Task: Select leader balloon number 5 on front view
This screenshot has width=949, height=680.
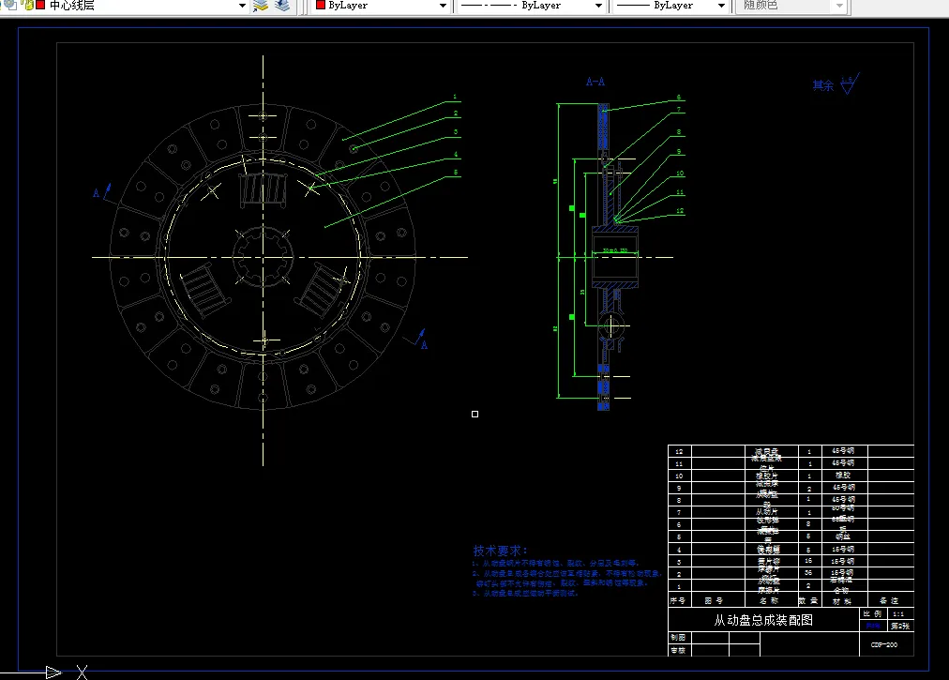Action: 456,173
